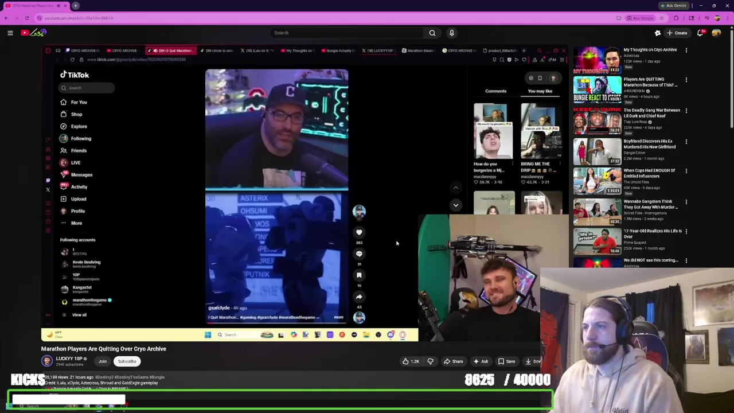Click TikTok bookmark favorite icon

[x=359, y=275]
